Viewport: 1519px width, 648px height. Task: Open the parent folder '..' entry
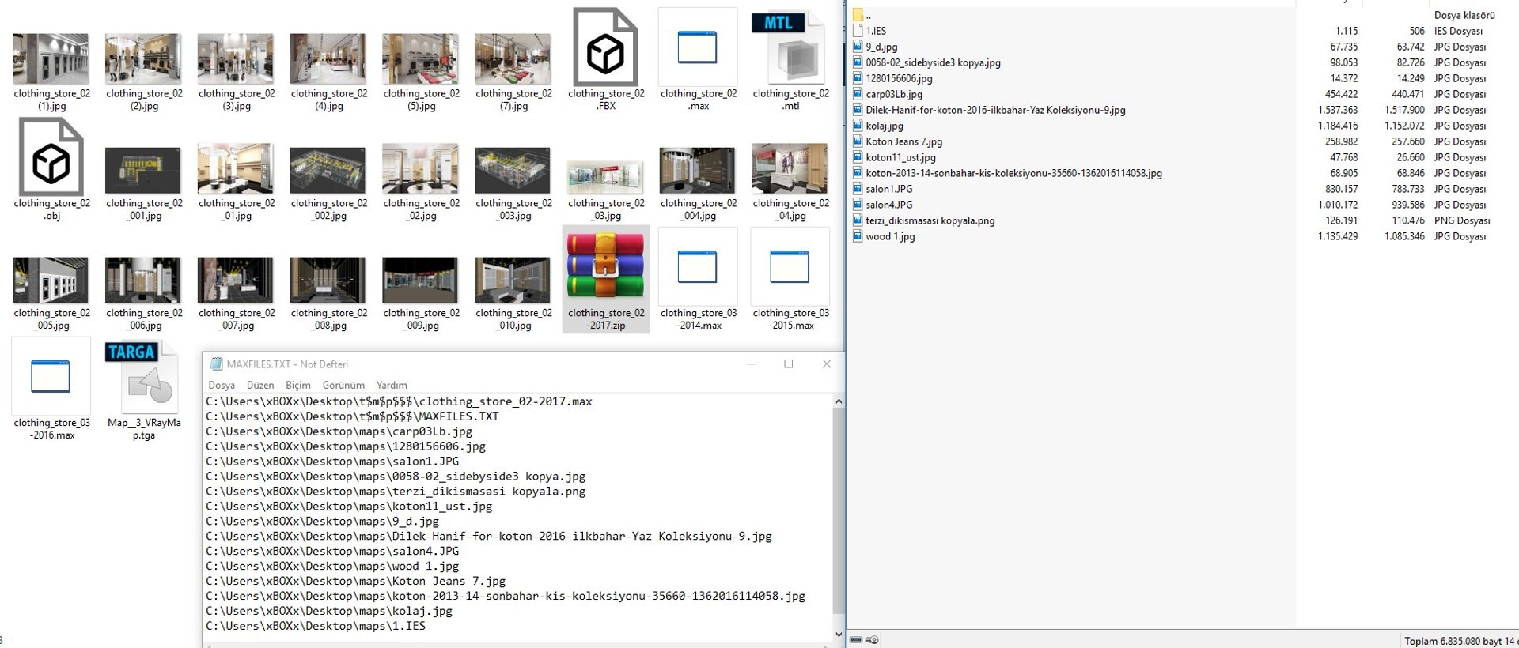click(868, 15)
